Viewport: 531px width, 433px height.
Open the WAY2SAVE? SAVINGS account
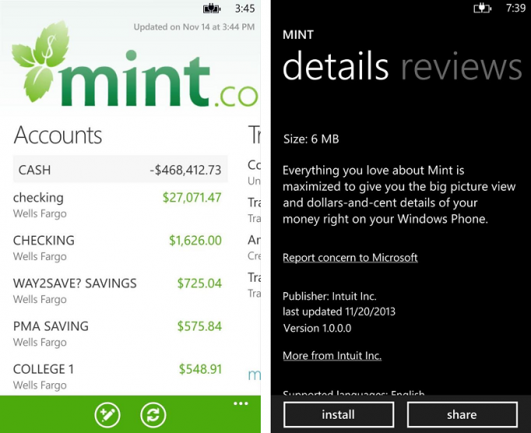(117, 290)
